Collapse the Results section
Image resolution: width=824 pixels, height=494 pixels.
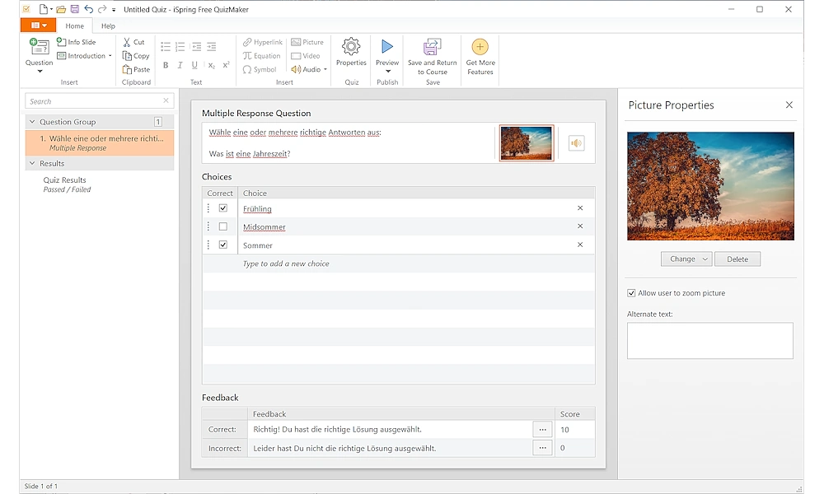pyautogui.click(x=33, y=163)
